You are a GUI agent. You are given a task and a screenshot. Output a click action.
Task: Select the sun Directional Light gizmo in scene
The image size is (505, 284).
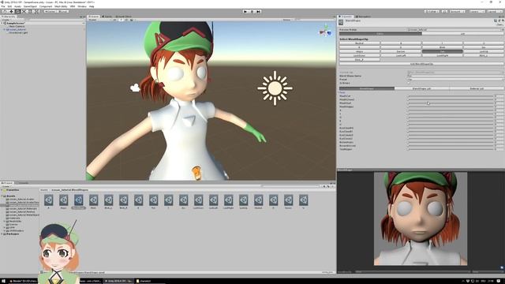click(275, 88)
